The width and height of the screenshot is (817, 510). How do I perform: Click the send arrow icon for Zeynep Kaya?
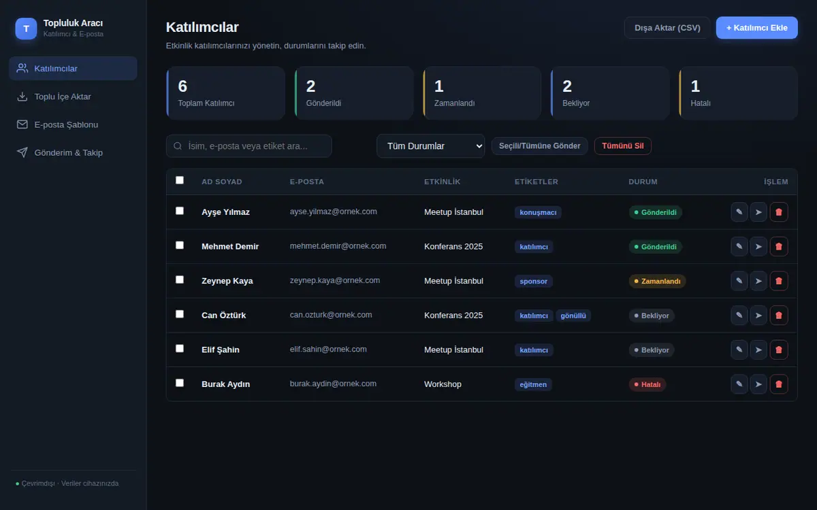click(758, 281)
